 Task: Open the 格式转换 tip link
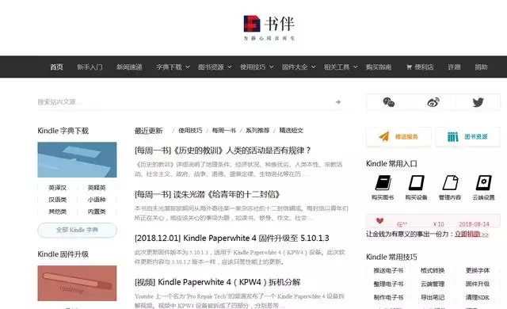(x=433, y=270)
